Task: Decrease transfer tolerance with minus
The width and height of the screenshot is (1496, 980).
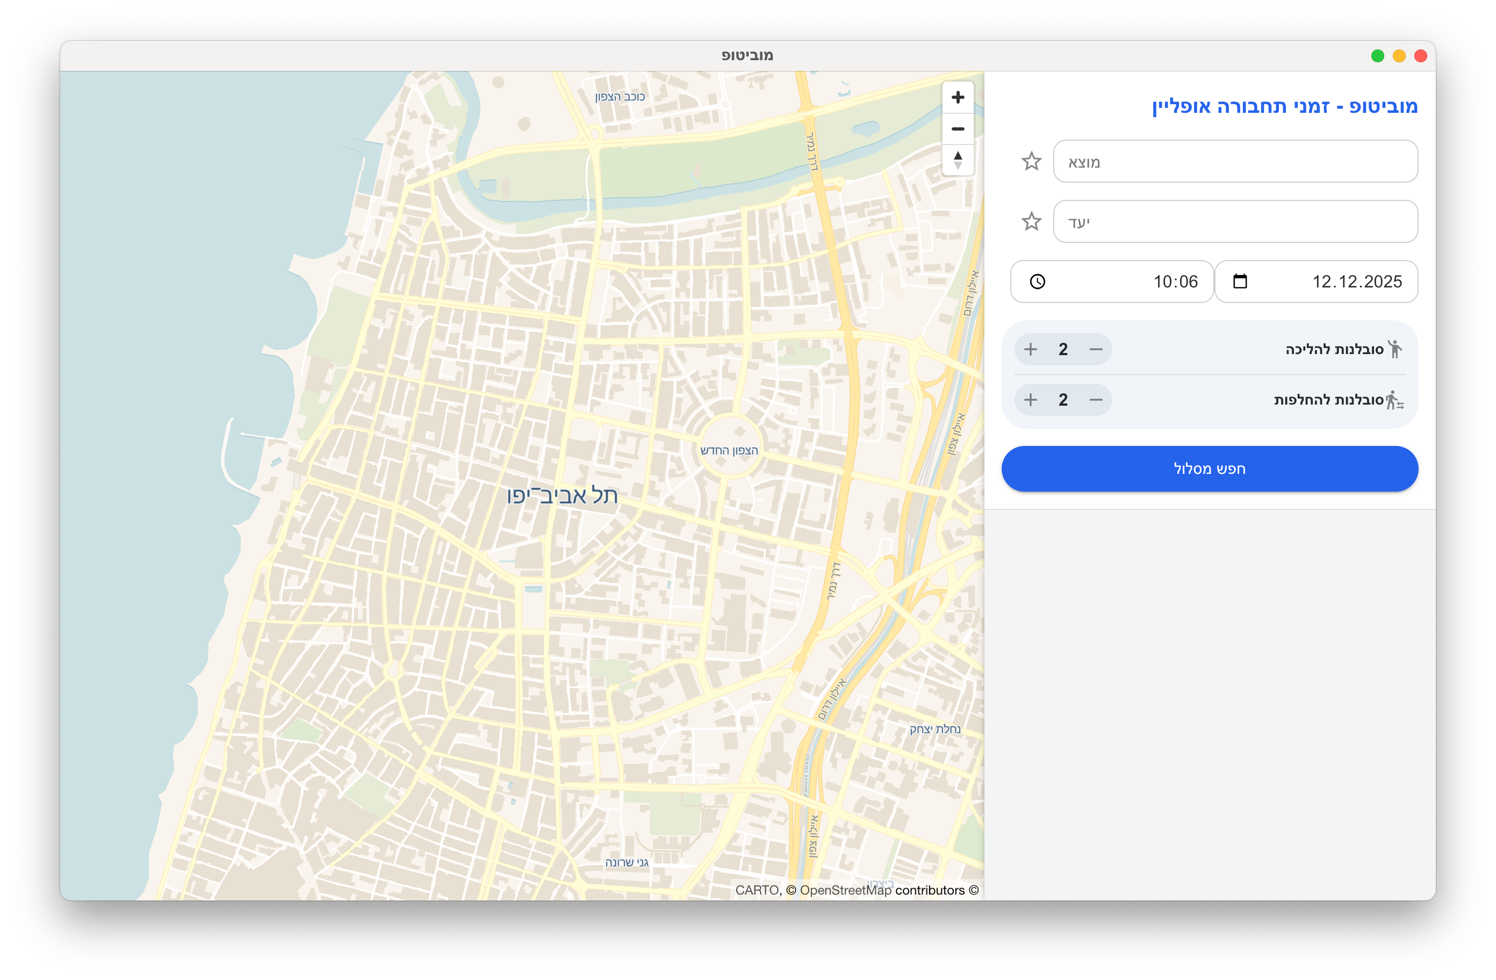Action: [1096, 400]
